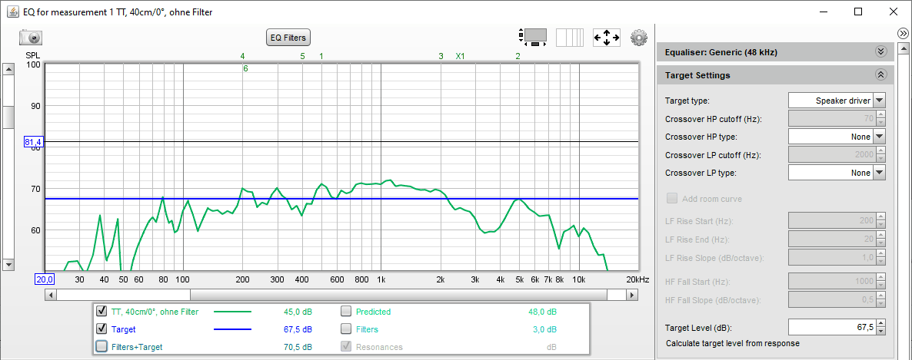Viewport: 912px width, 360px height.
Task: Click the Target Level value field
Action: click(x=832, y=327)
